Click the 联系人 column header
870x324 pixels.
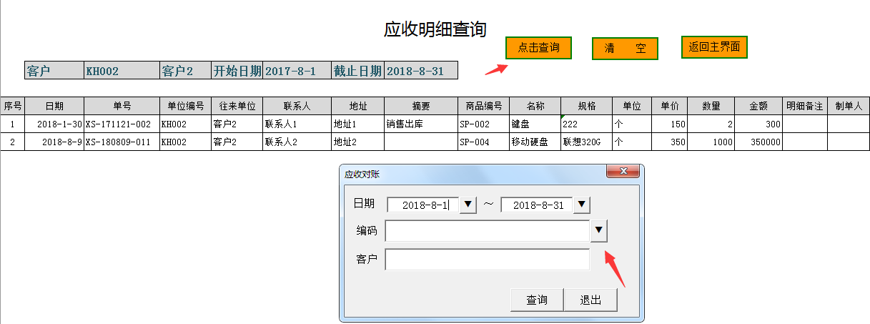(297, 106)
